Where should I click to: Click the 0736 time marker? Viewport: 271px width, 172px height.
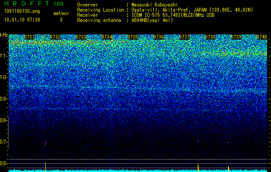pyautogui.click(x=159, y=37)
